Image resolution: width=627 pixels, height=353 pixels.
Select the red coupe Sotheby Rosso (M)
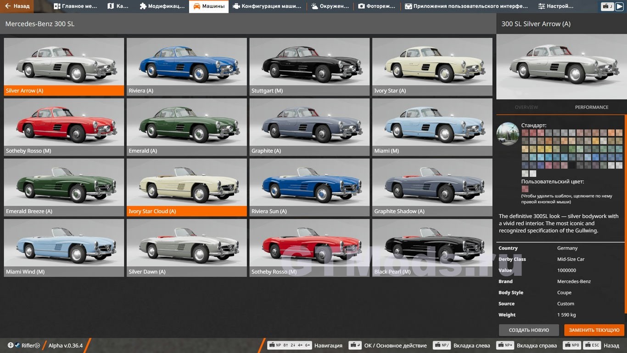click(x=64, y=127)
